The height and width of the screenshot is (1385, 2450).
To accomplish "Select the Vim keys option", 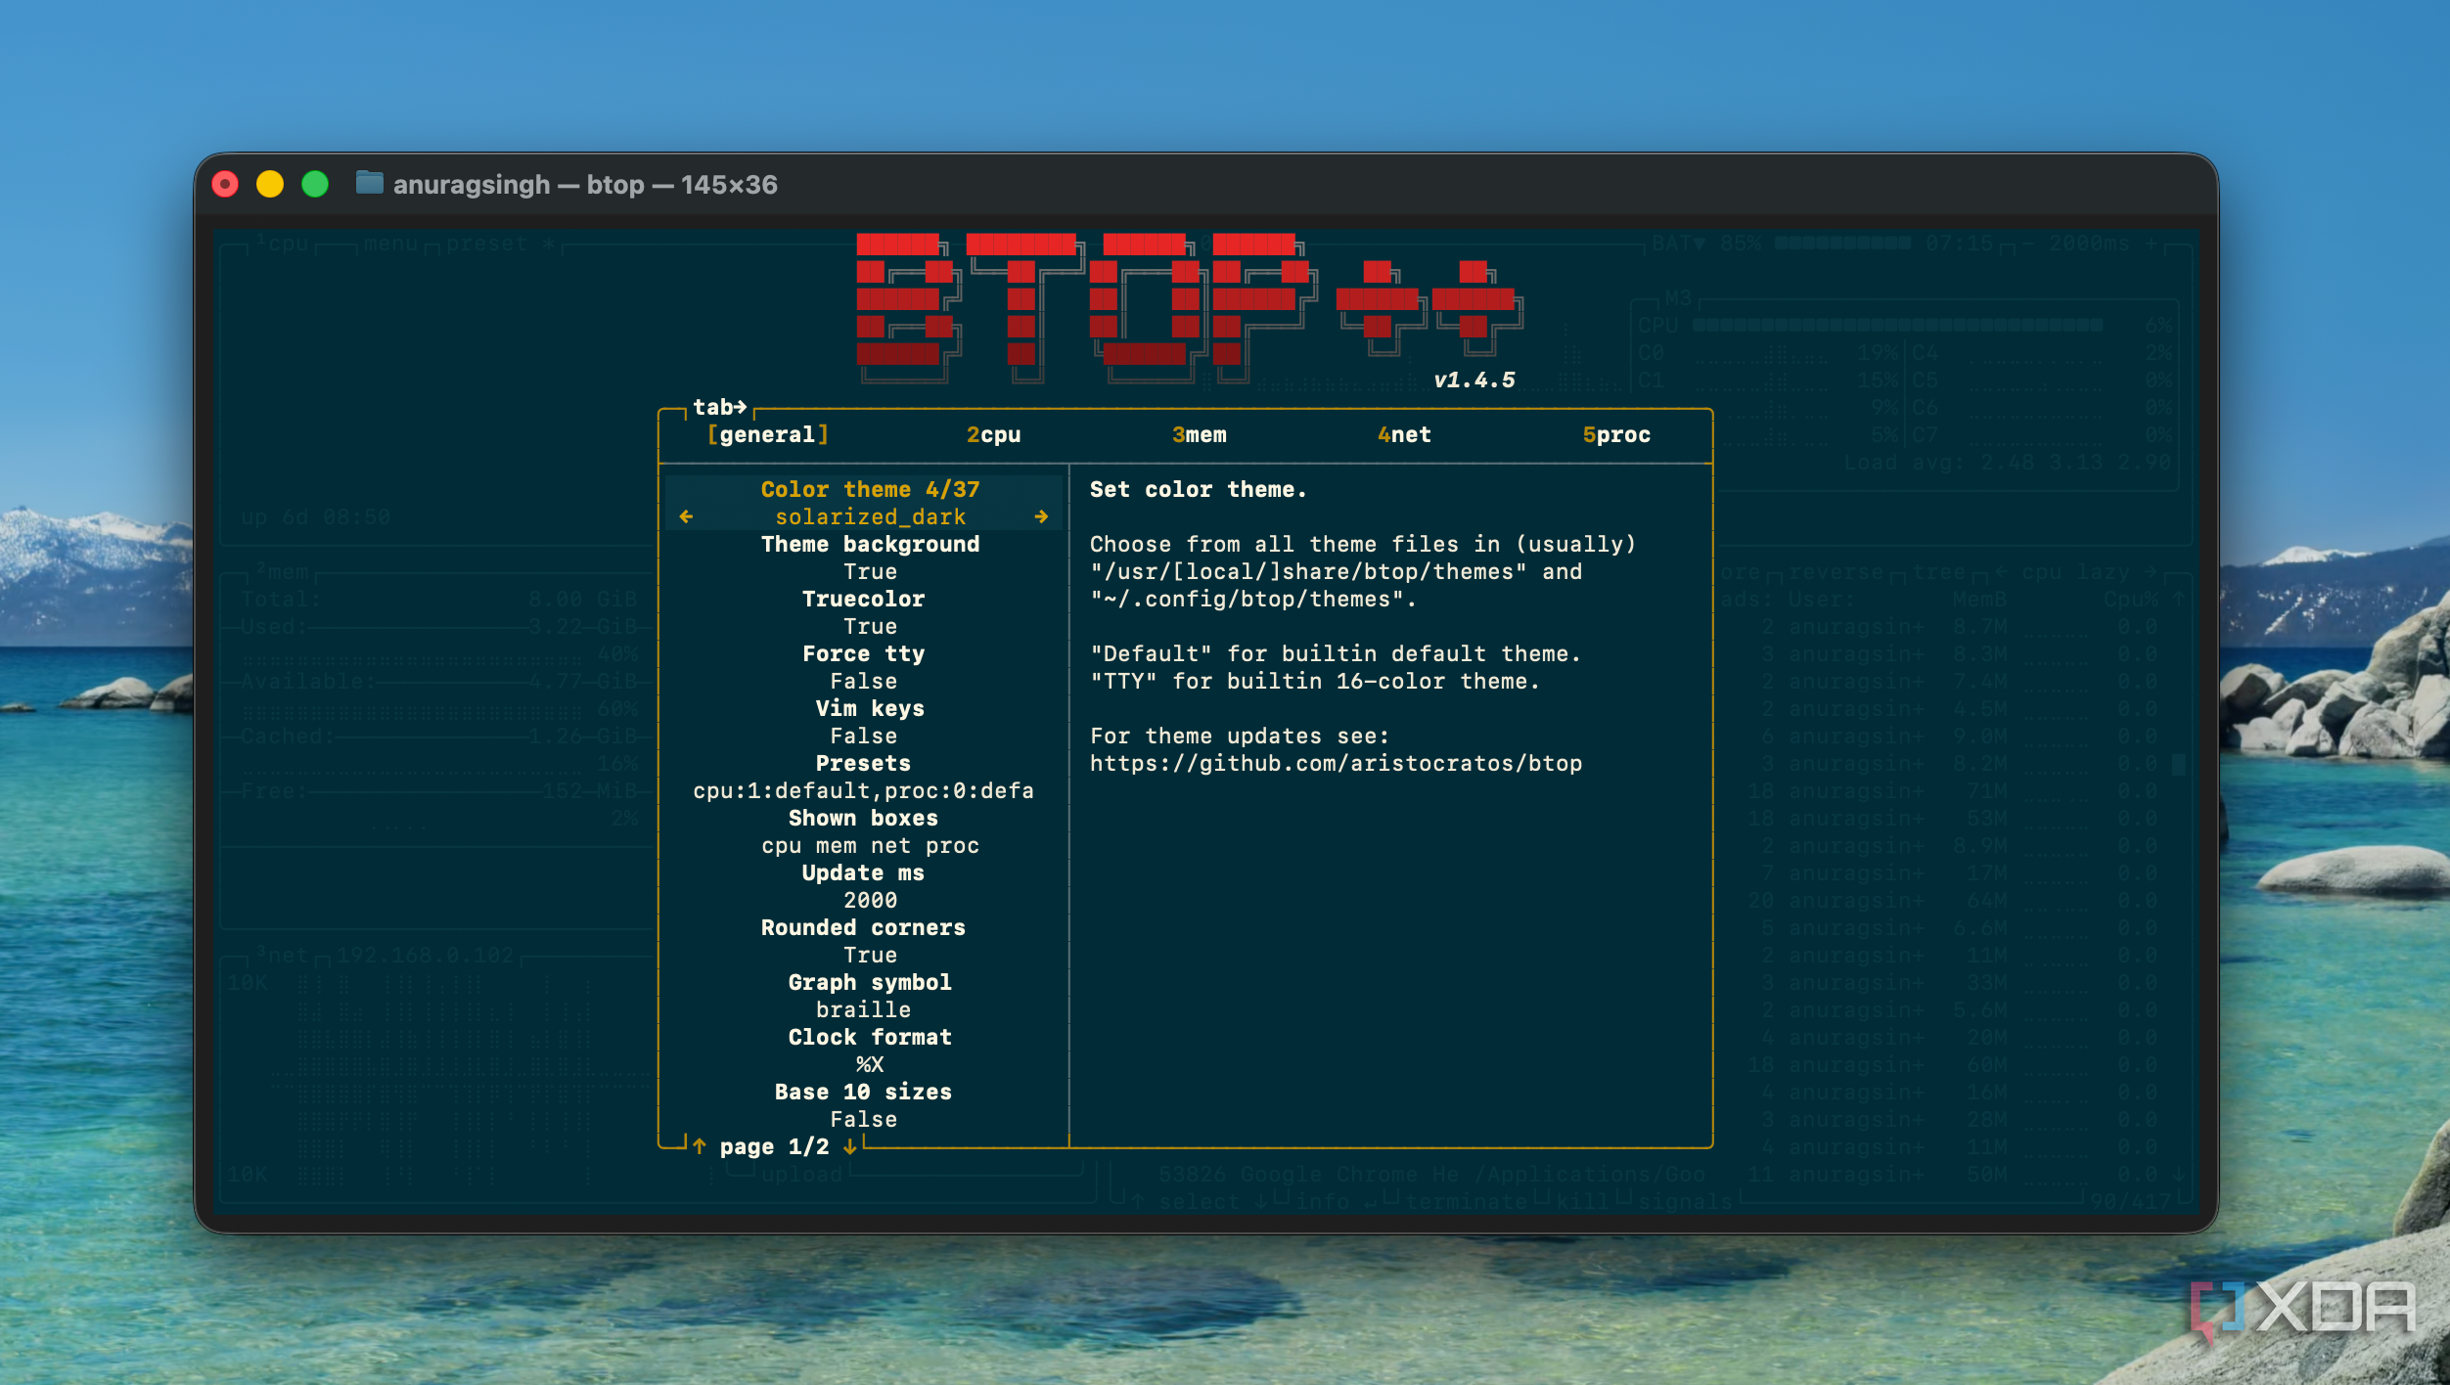I will 870,708.
